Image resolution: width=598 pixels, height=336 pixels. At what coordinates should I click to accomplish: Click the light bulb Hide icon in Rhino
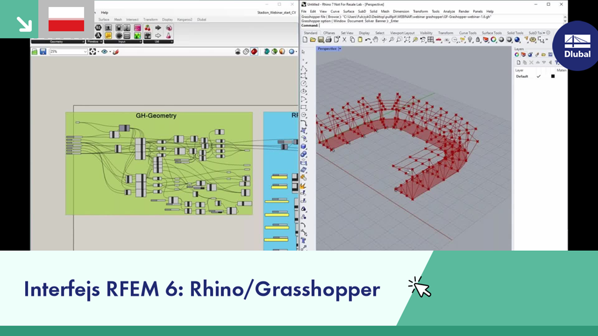point(470,40)
